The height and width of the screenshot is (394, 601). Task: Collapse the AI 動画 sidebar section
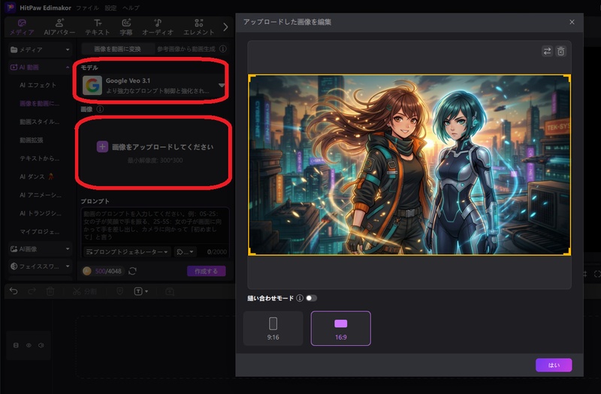(41, 67)
